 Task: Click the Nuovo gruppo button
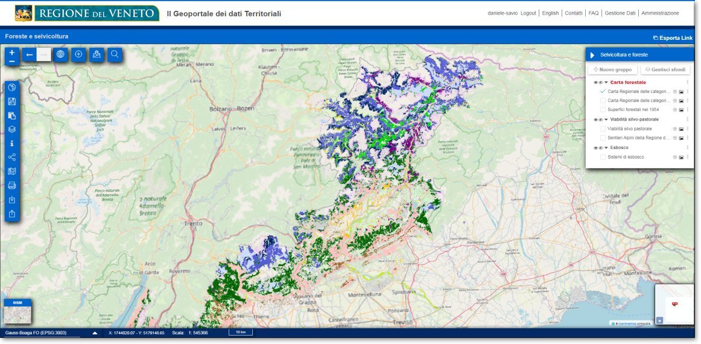(612, 70)
